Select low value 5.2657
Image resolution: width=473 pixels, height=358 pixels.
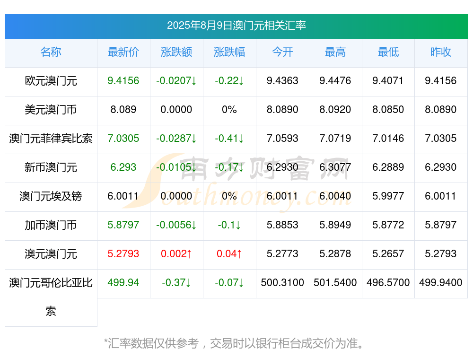pos(388,253)
